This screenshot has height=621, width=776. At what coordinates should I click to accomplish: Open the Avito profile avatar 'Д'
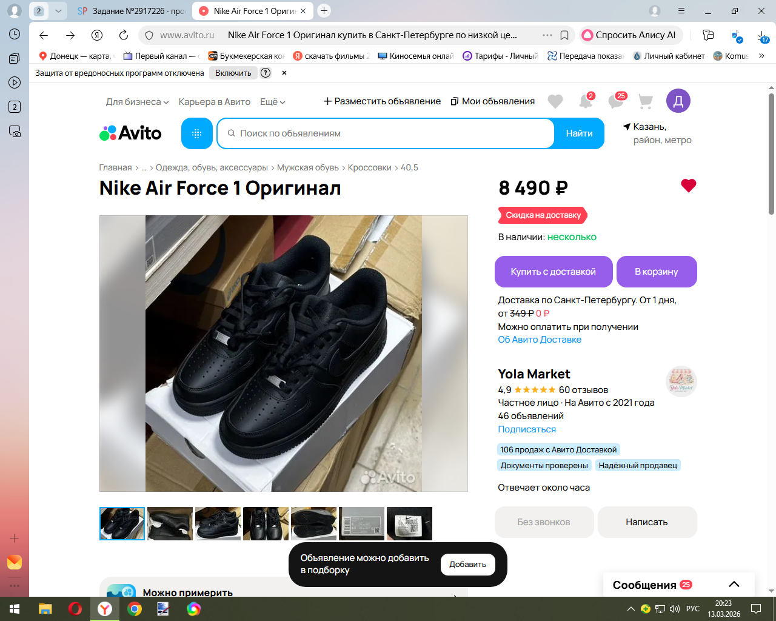click(x=678, y=101)
